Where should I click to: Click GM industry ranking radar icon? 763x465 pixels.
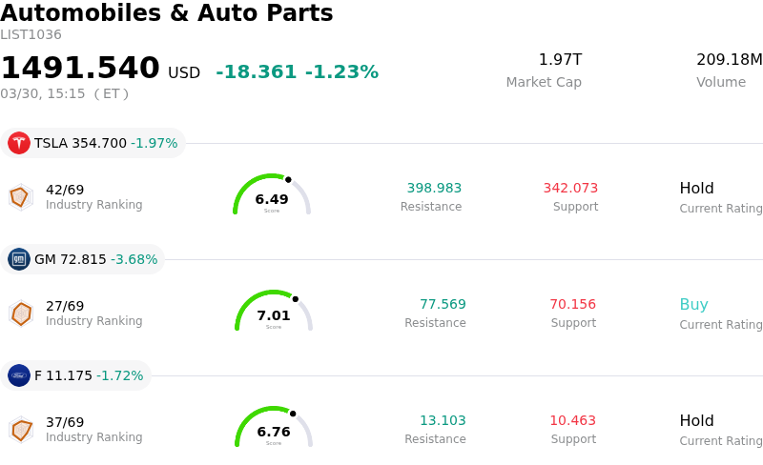click(20, 313)
